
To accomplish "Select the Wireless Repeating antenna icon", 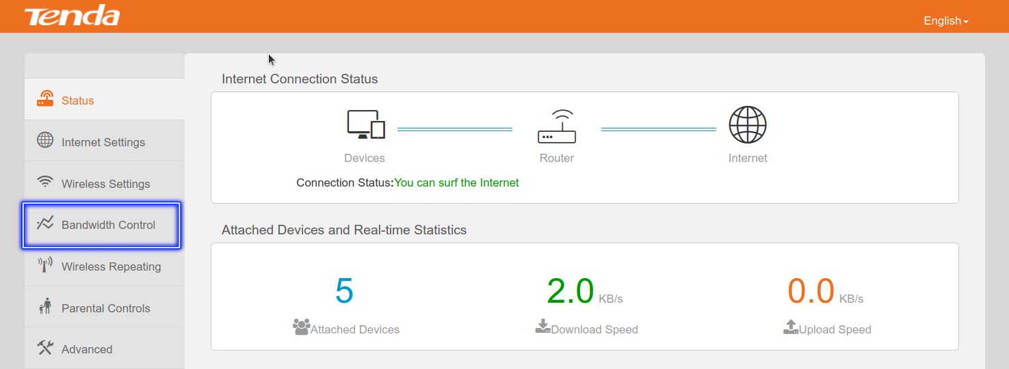I will point(45,264).
